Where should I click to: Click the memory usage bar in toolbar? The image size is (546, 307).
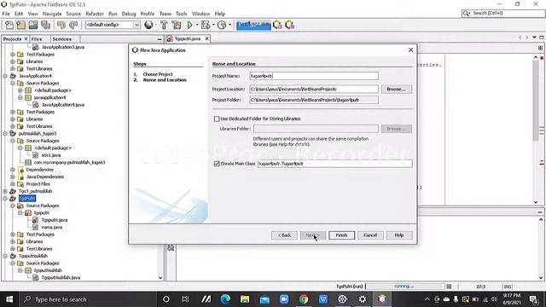pos(253,25)
